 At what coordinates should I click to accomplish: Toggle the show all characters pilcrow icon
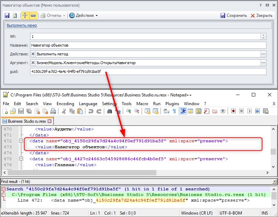(x=174, y=111)
